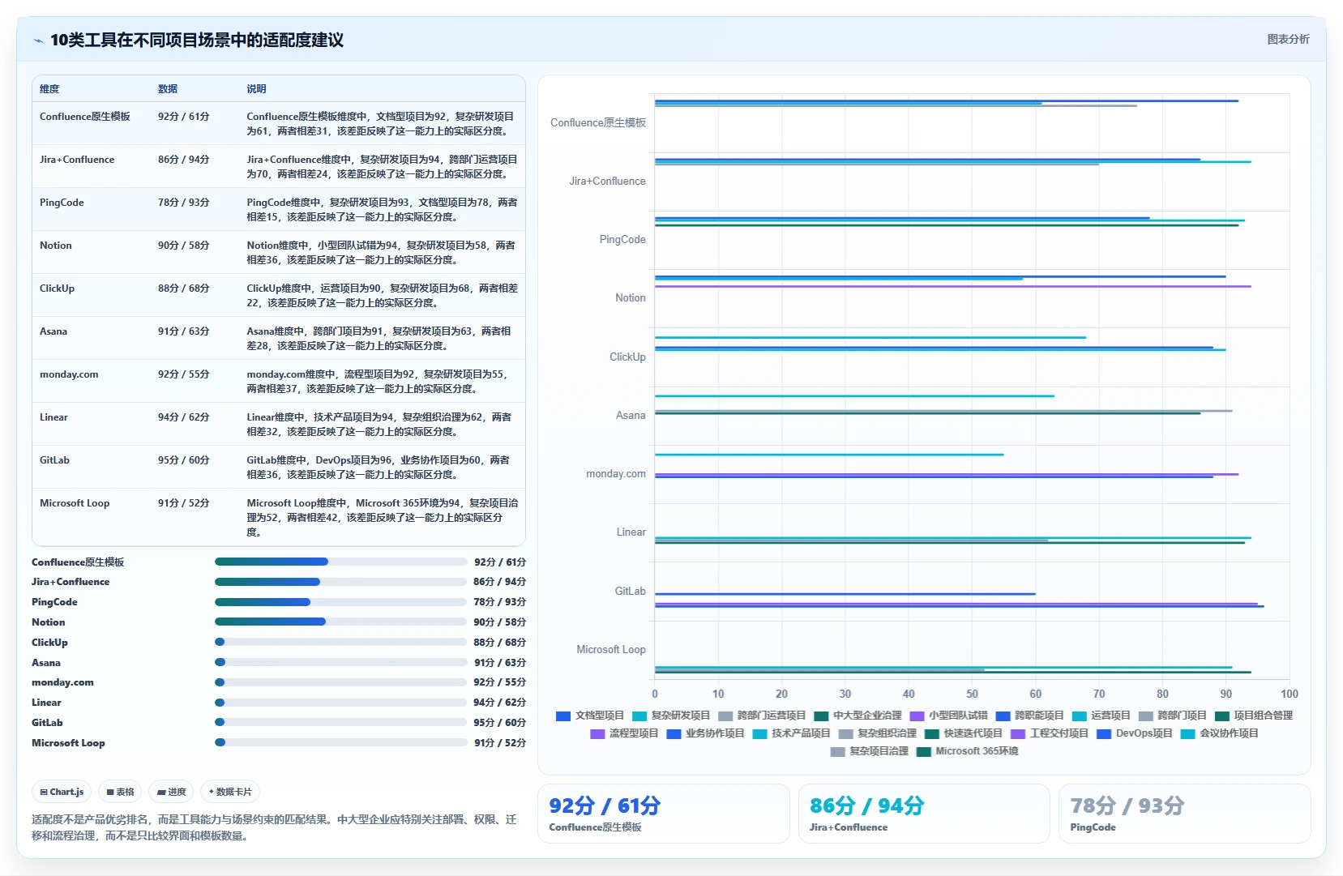Toggle the 复杂研发项目 legend series
Image resolution: width=1343 pixels, height=876 pixels.
(671, 716)
